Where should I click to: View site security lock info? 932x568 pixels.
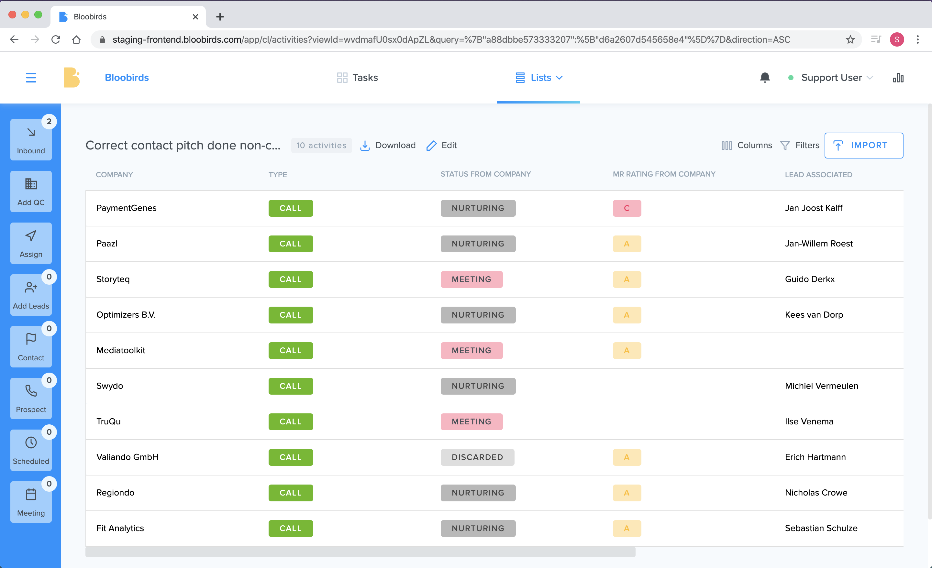point(102,39)
